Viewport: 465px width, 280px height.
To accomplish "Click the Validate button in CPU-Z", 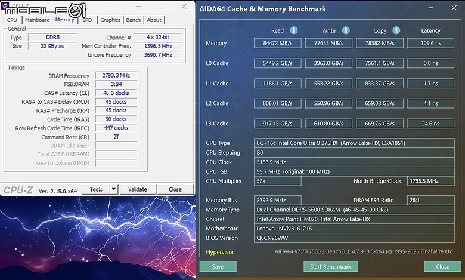I will [x=138, y=189].
